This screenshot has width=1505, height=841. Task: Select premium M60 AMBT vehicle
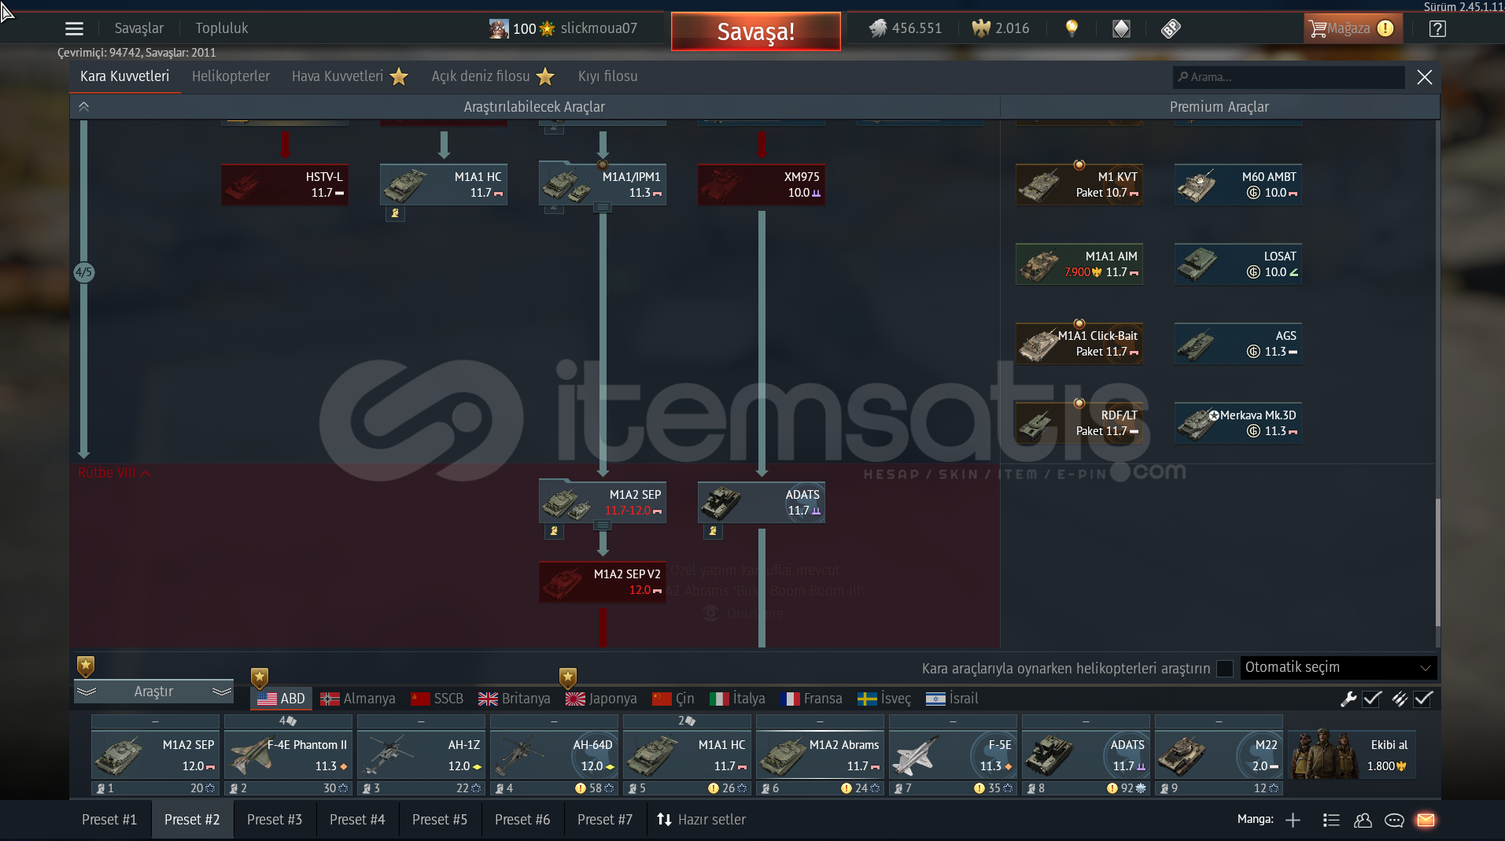(1238, 185)
